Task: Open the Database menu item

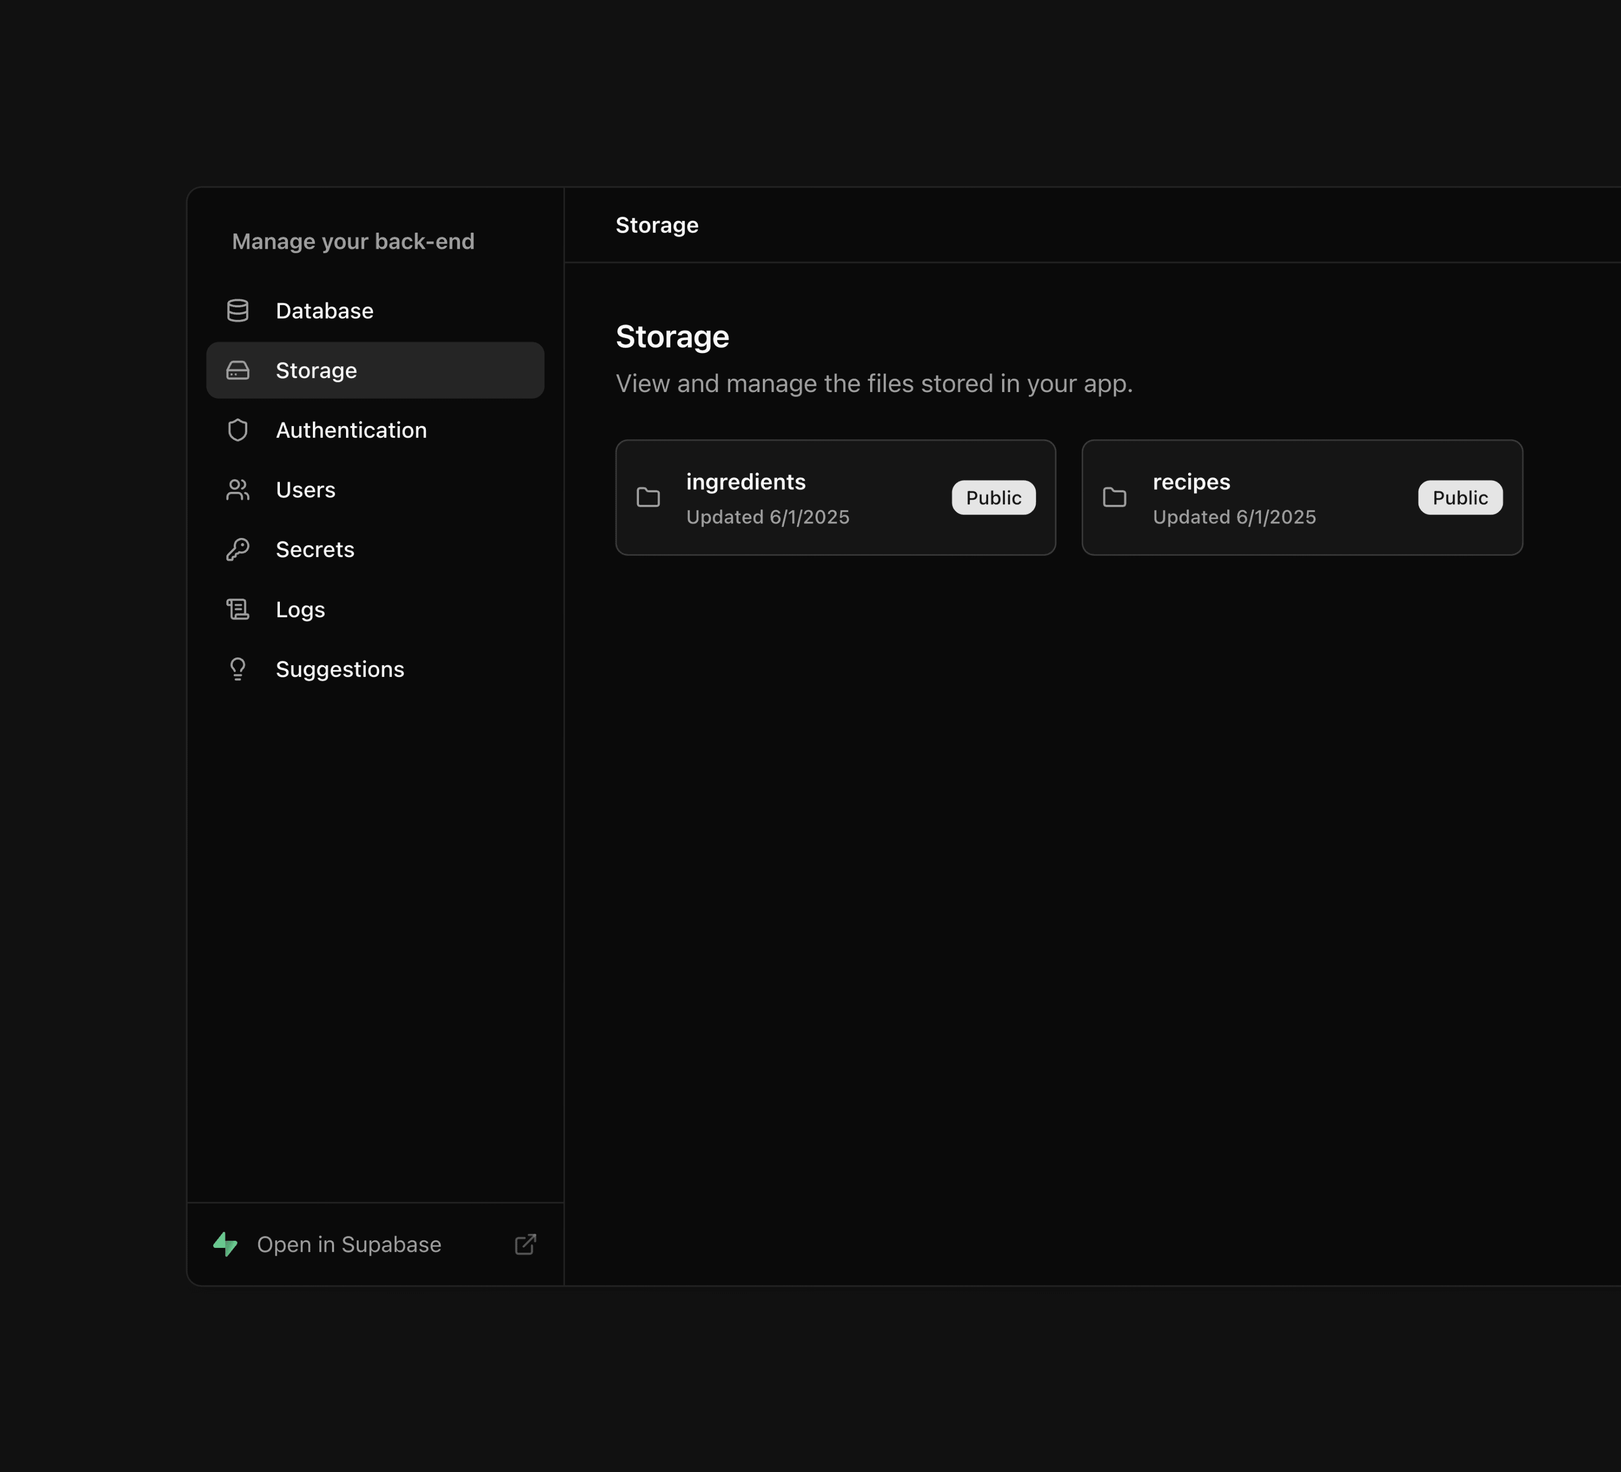Action: (x=376, y=310)
